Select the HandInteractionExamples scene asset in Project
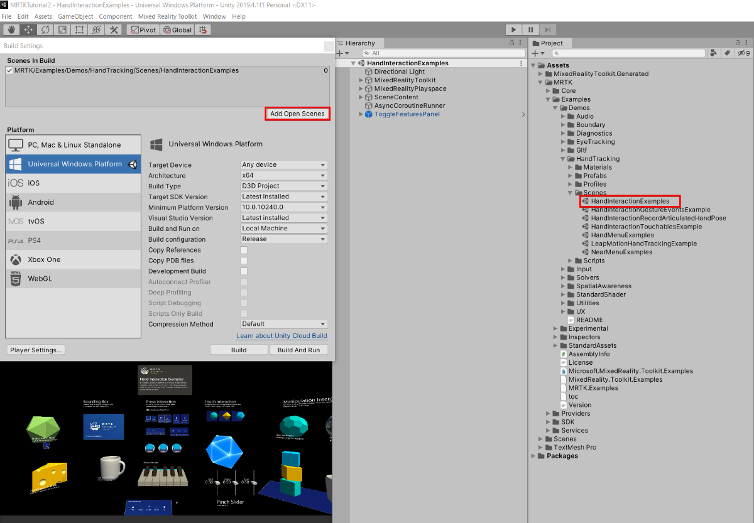The height and width of the screenshot is (523, 754). point(630,201)
